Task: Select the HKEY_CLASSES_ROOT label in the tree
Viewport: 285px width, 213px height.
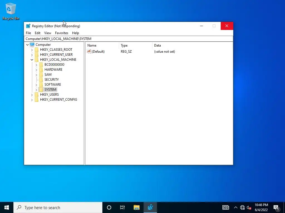Action: 56,50
